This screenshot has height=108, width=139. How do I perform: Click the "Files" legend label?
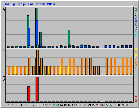tap(136, 22)
